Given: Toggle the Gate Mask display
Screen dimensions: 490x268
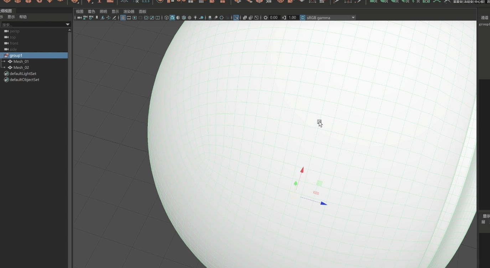Looking at the screenshot, I should tap(140, 17).
